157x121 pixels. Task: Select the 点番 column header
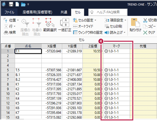[x=8, y=46]
